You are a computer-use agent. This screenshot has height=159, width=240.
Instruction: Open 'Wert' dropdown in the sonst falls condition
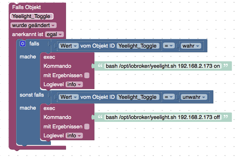tap(69, 97)
